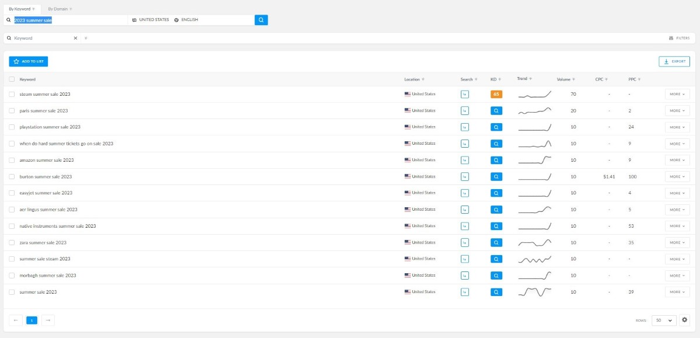700x338 pixels.
Task: Check KD magnifier for summer sale steam 2023
Action: point(496,259)
